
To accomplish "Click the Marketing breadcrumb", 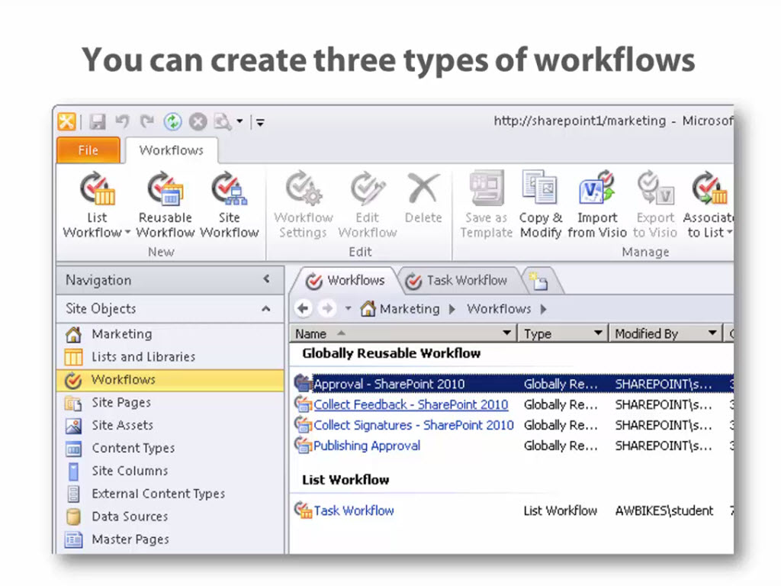I will click(410, 309).
